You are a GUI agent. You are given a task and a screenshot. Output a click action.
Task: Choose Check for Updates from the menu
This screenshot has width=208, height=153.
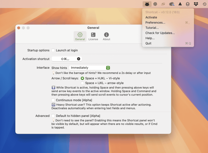pos(160,33)
